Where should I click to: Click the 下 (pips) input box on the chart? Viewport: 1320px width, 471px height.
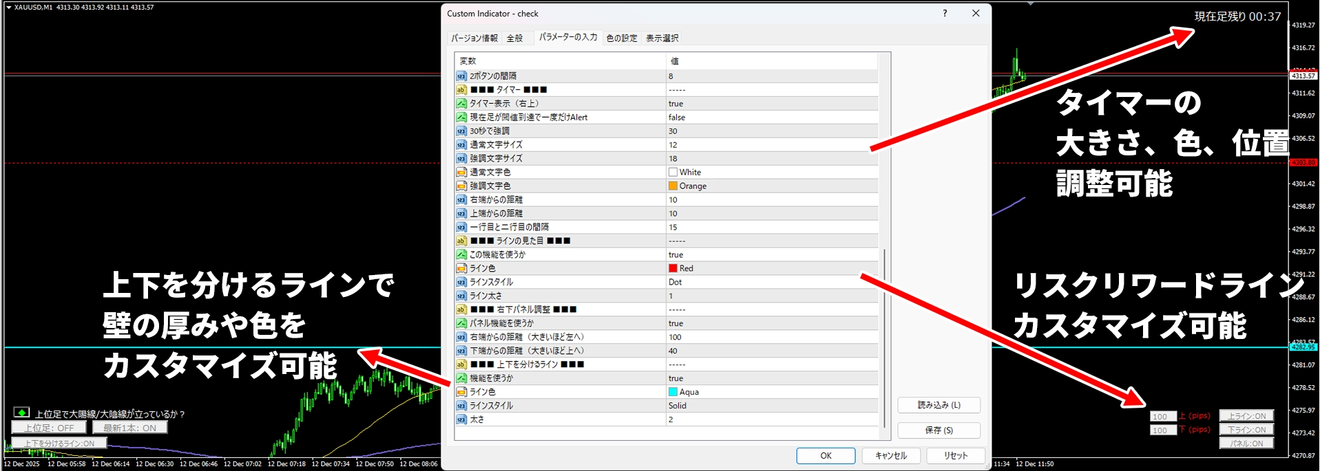point(1163,430)
